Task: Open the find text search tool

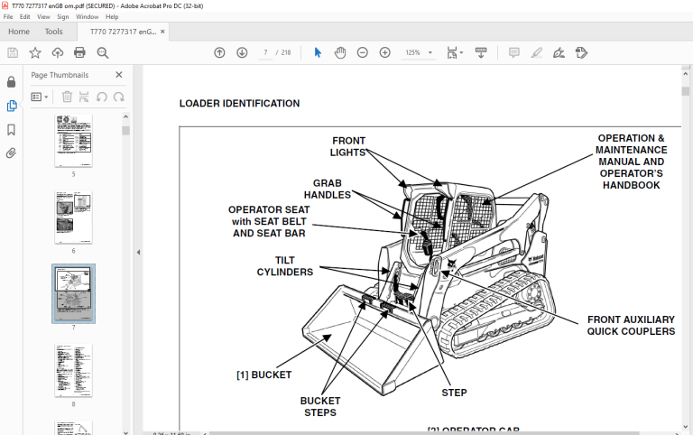Action: 103,53
